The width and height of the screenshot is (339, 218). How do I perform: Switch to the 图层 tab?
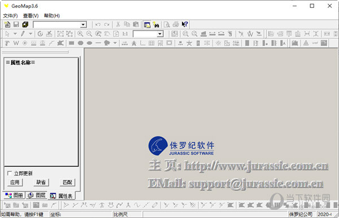[37, 195]
